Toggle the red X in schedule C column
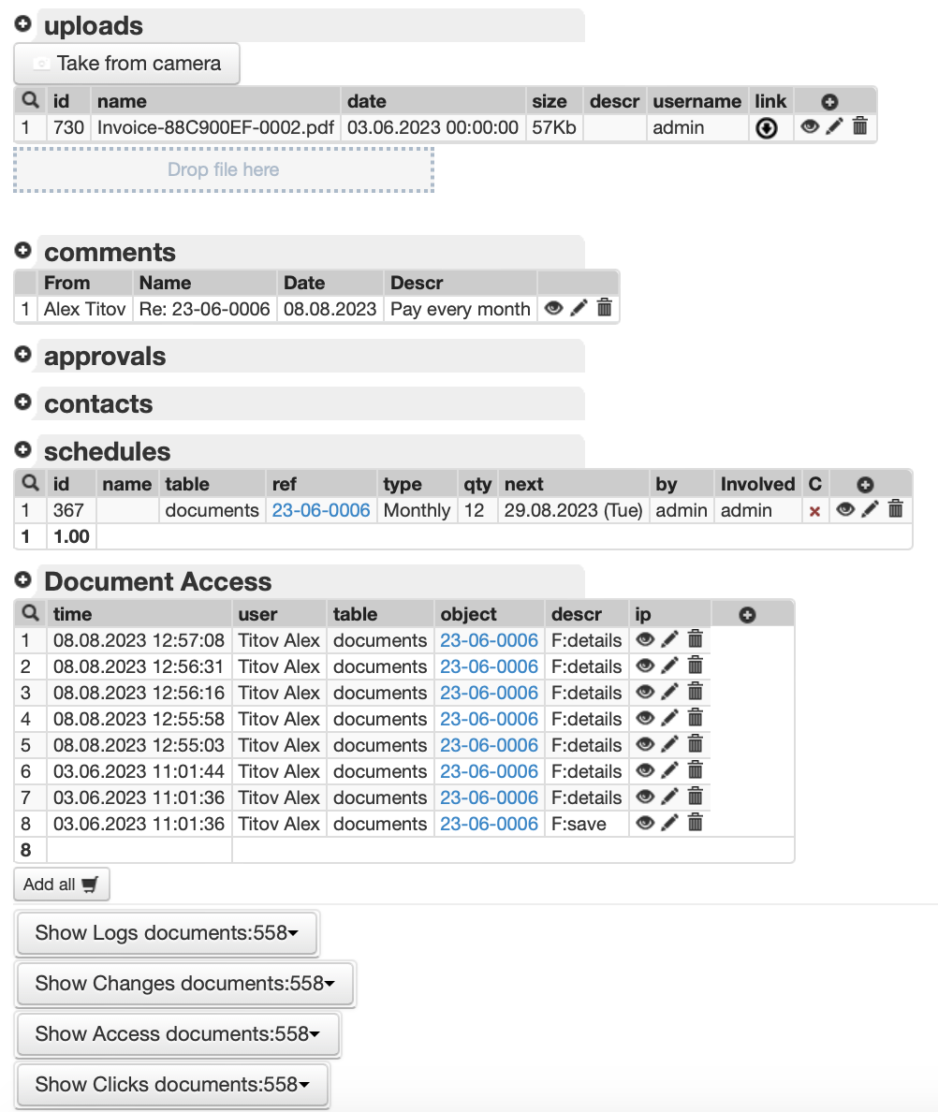Screen dimensions: 938x1112 pyautogui.click(x=814, y=511)
